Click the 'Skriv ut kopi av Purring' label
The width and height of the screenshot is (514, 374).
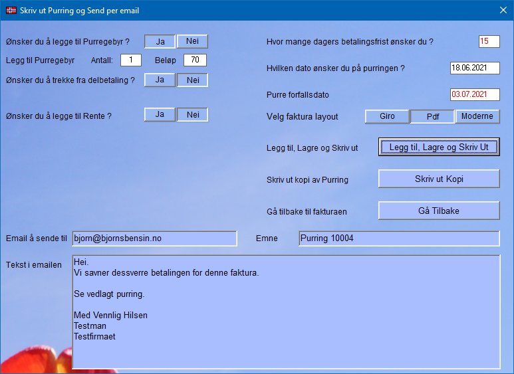(307, 180)
